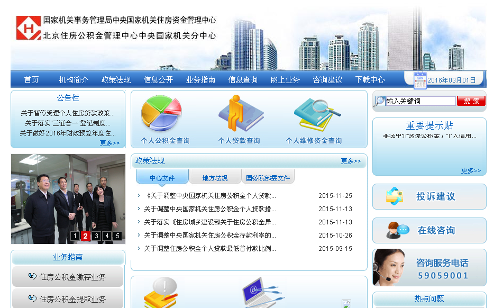The height and width of the screenshot is (308, 494).
Task: Open the 最低首付款比例 document link
Action: point(210,248)
